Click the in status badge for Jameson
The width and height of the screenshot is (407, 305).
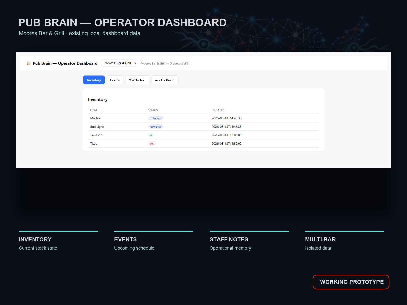(x=151, y=135)
